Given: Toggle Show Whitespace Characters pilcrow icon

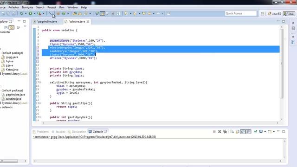Looking at the screenshot, I should [118, 13].
